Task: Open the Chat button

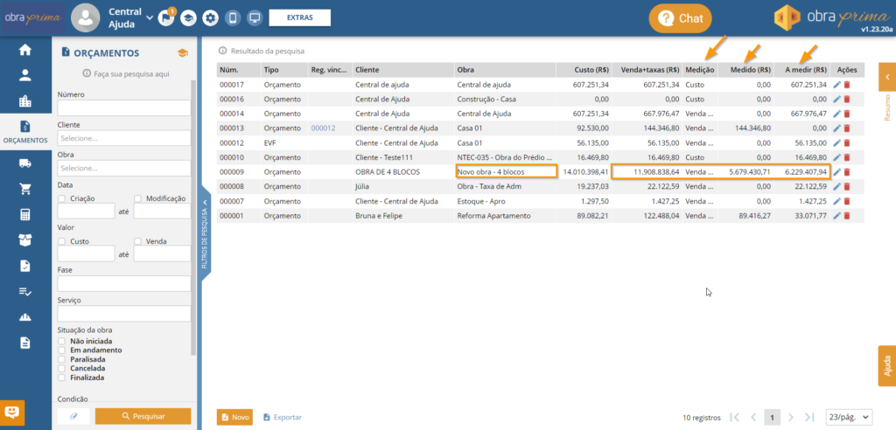Action: (x=681, y=18)
